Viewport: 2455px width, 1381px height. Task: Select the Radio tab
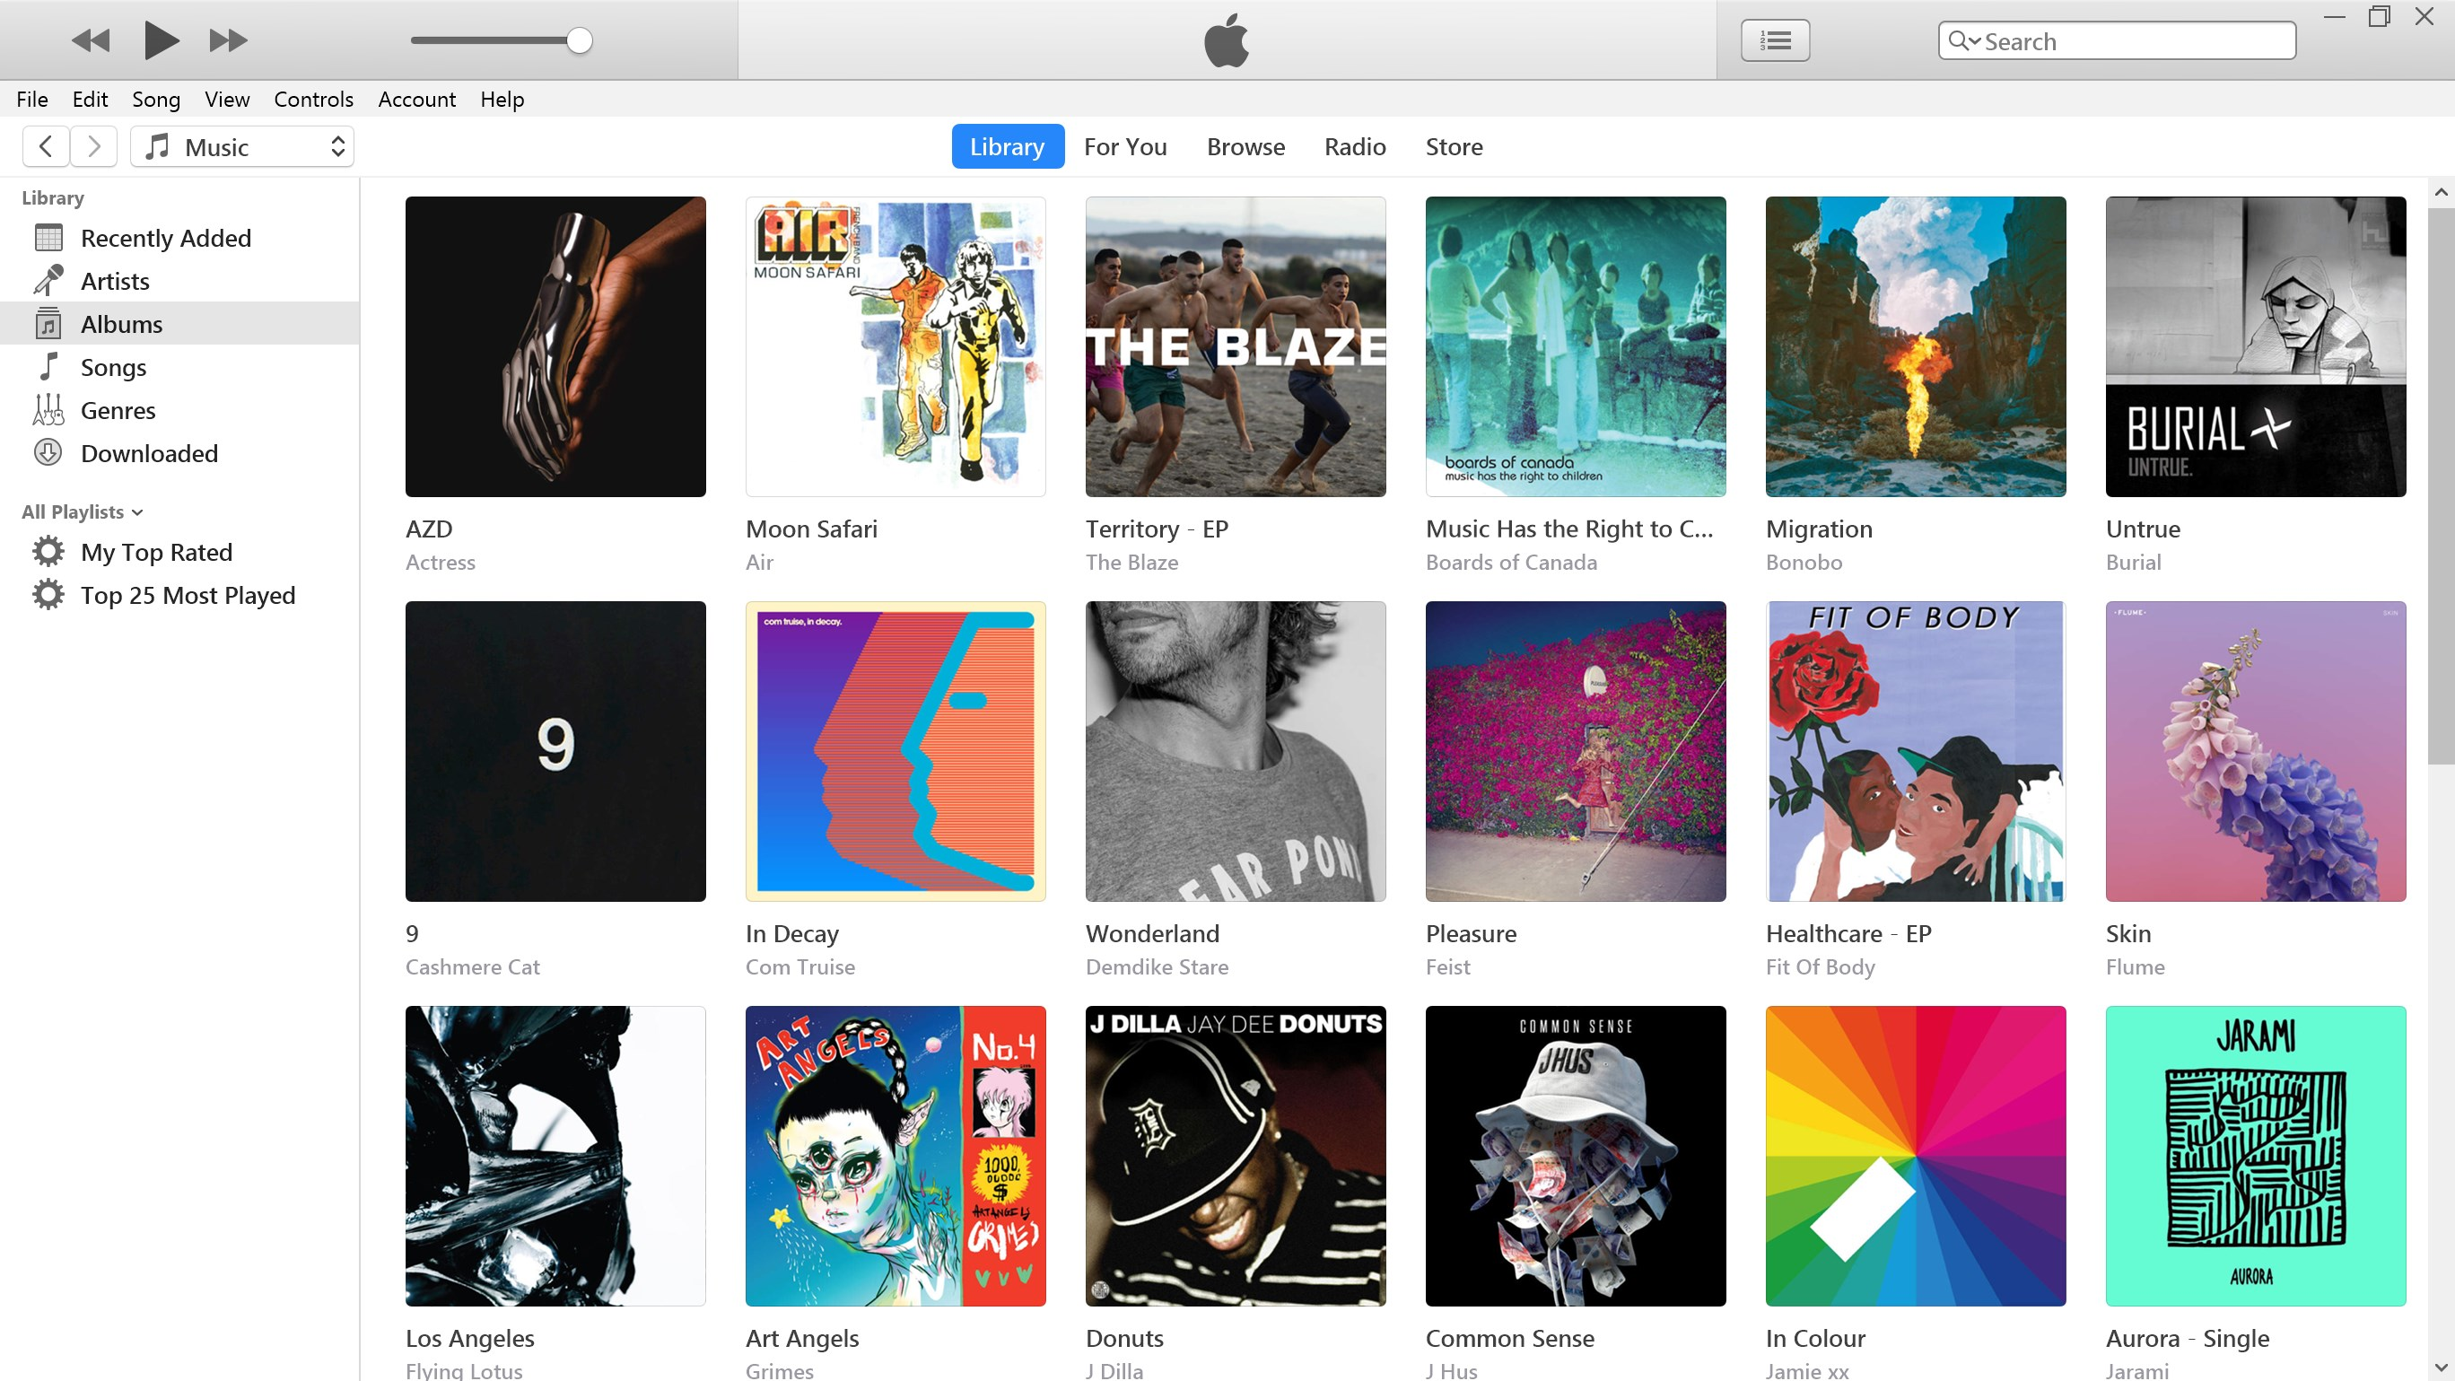click(1356, 146)
